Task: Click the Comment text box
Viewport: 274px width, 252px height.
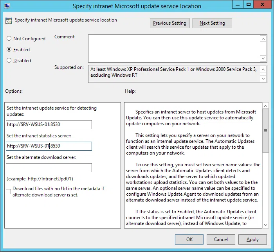Action: 174,47
